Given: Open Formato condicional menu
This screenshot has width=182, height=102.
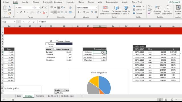Looking at the screenshot, I should click(105, 10).
